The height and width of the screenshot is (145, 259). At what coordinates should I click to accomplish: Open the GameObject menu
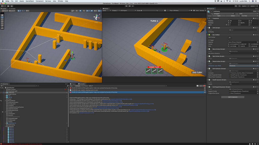tap(30, 1)
